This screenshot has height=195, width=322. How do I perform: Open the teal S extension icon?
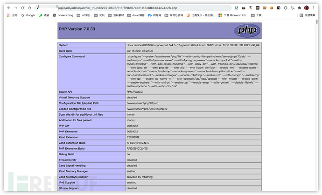pos(237,8)
